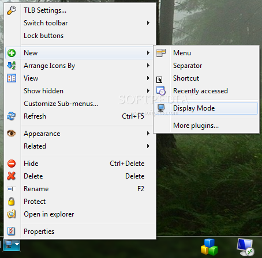This screenshot has height=258, width=262.
Task: Expand the Appearance submenu arrow
Action: click(148, 134)
